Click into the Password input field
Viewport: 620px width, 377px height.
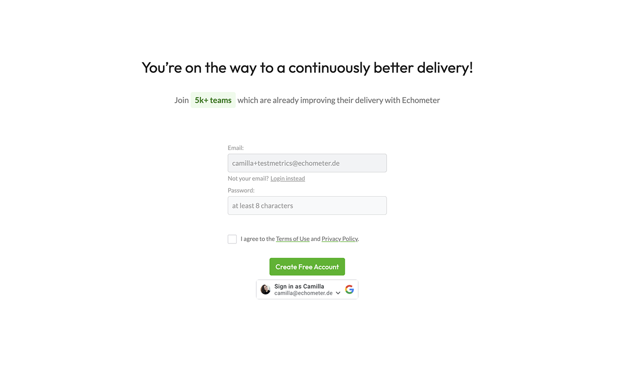(x=307, y=206)
